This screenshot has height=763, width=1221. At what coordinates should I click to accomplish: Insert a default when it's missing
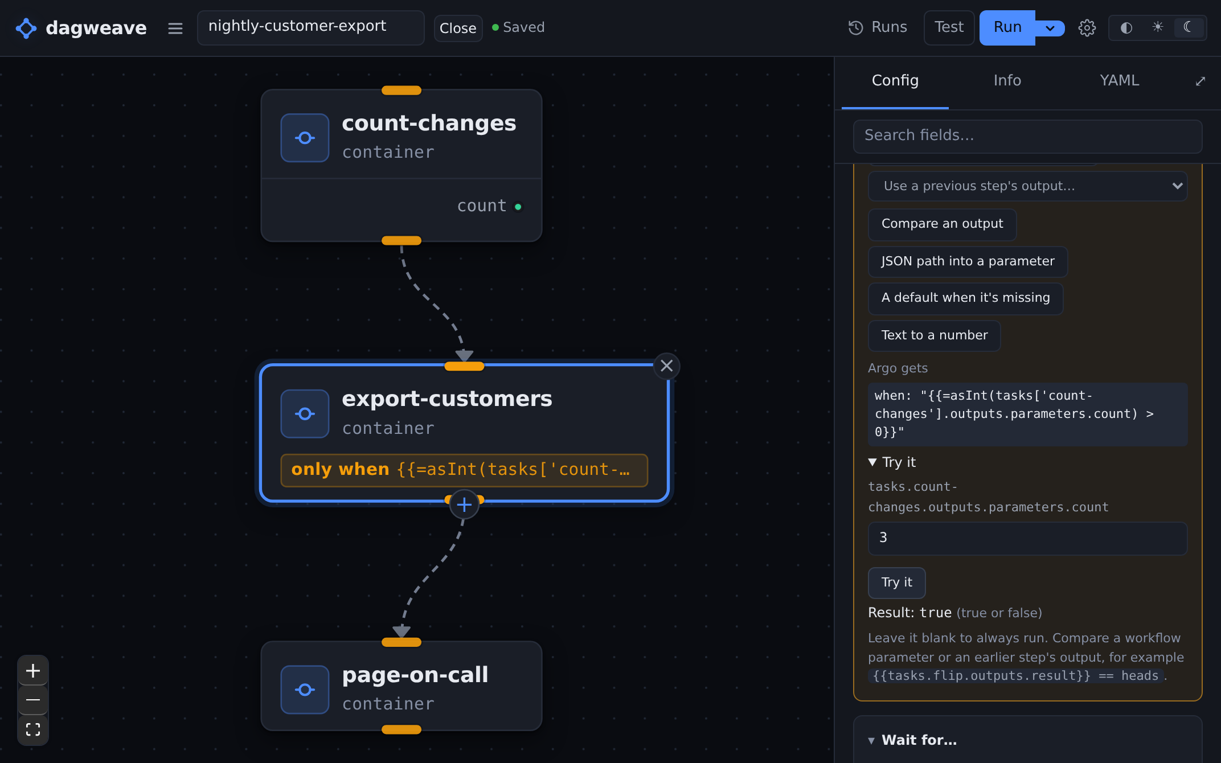click(965, 298)
